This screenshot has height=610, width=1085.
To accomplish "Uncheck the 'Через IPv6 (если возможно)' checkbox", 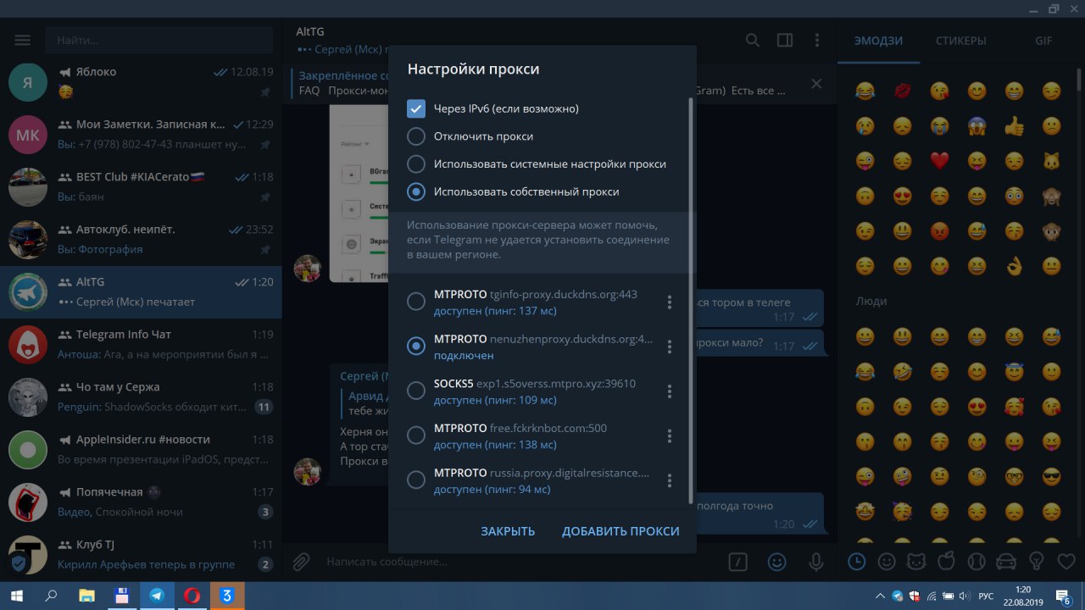I will point(415,108).
